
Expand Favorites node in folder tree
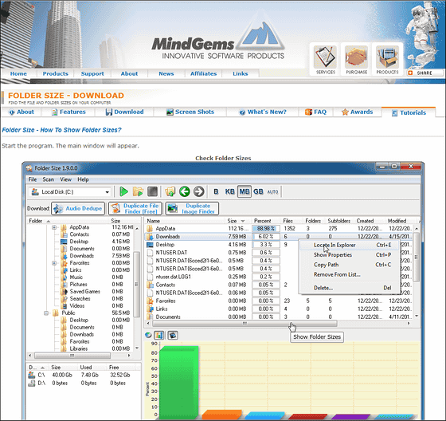[x=54, y=263]
